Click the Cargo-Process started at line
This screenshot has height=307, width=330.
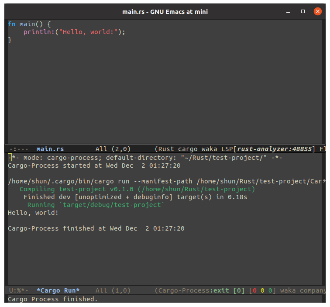pos(94,166)
